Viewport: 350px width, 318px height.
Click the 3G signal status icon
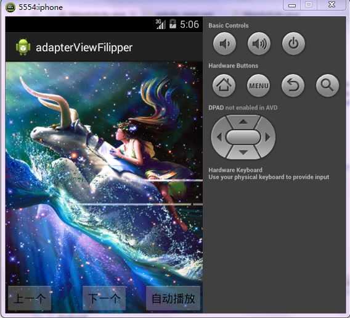tap(161, 24)
